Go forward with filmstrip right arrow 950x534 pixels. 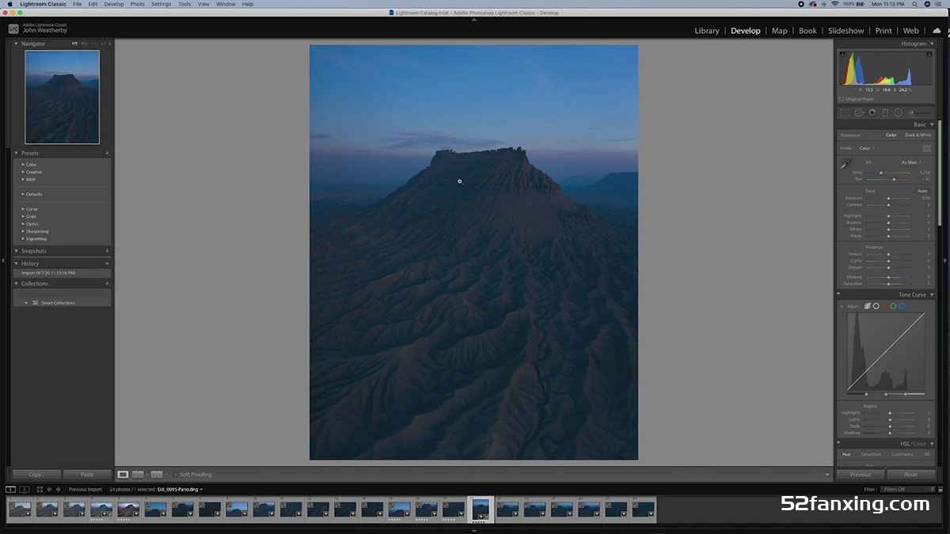pyautogui.click(x=57, y=489)
